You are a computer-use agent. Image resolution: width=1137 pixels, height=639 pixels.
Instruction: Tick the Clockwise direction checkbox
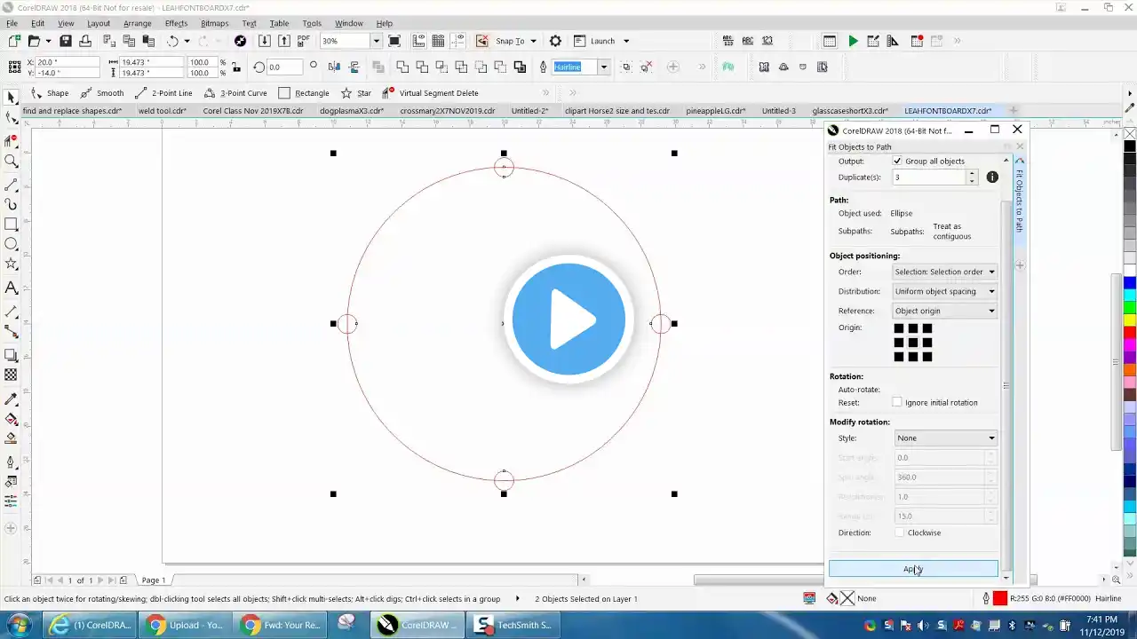click(900, 532)
